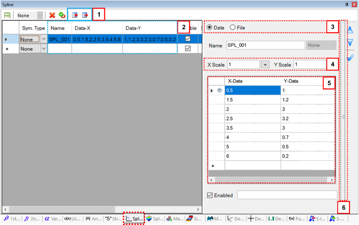
Task: Click the Data-X column header
Action: pyautogui.click(x=97, y=28)
